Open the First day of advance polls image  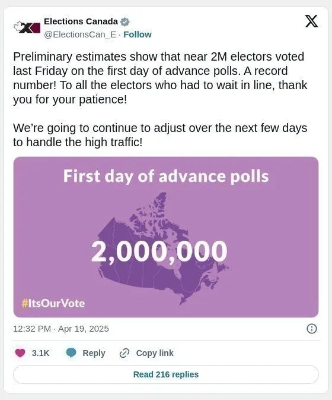pos(166,237)
